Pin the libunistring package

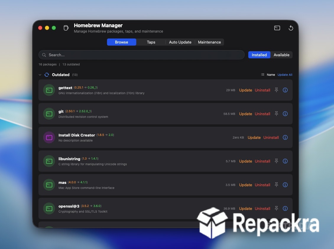276,161
